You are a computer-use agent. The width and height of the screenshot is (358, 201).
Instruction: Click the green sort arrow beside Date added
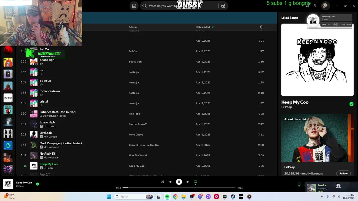point(213,27)
